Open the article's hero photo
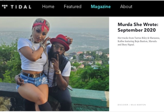Image resolution: width=164 pixels, height=112 pixels. pos(55,64)
